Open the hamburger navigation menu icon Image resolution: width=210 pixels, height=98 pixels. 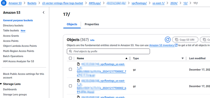[x=4, y=3]
